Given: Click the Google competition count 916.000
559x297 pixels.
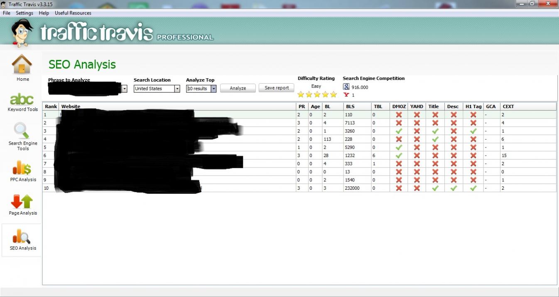Looking at the screenshot, I should click(x=360, y=87).
